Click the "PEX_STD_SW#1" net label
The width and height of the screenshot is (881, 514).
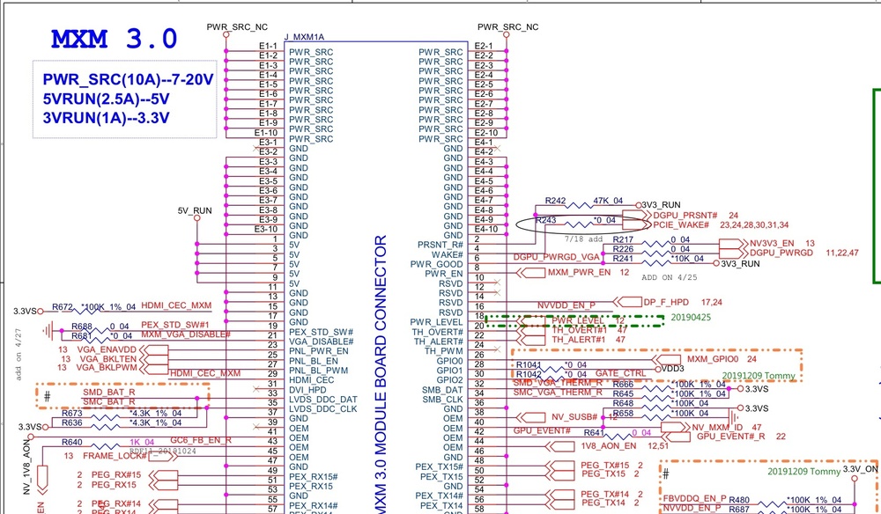tap(175, 325)
